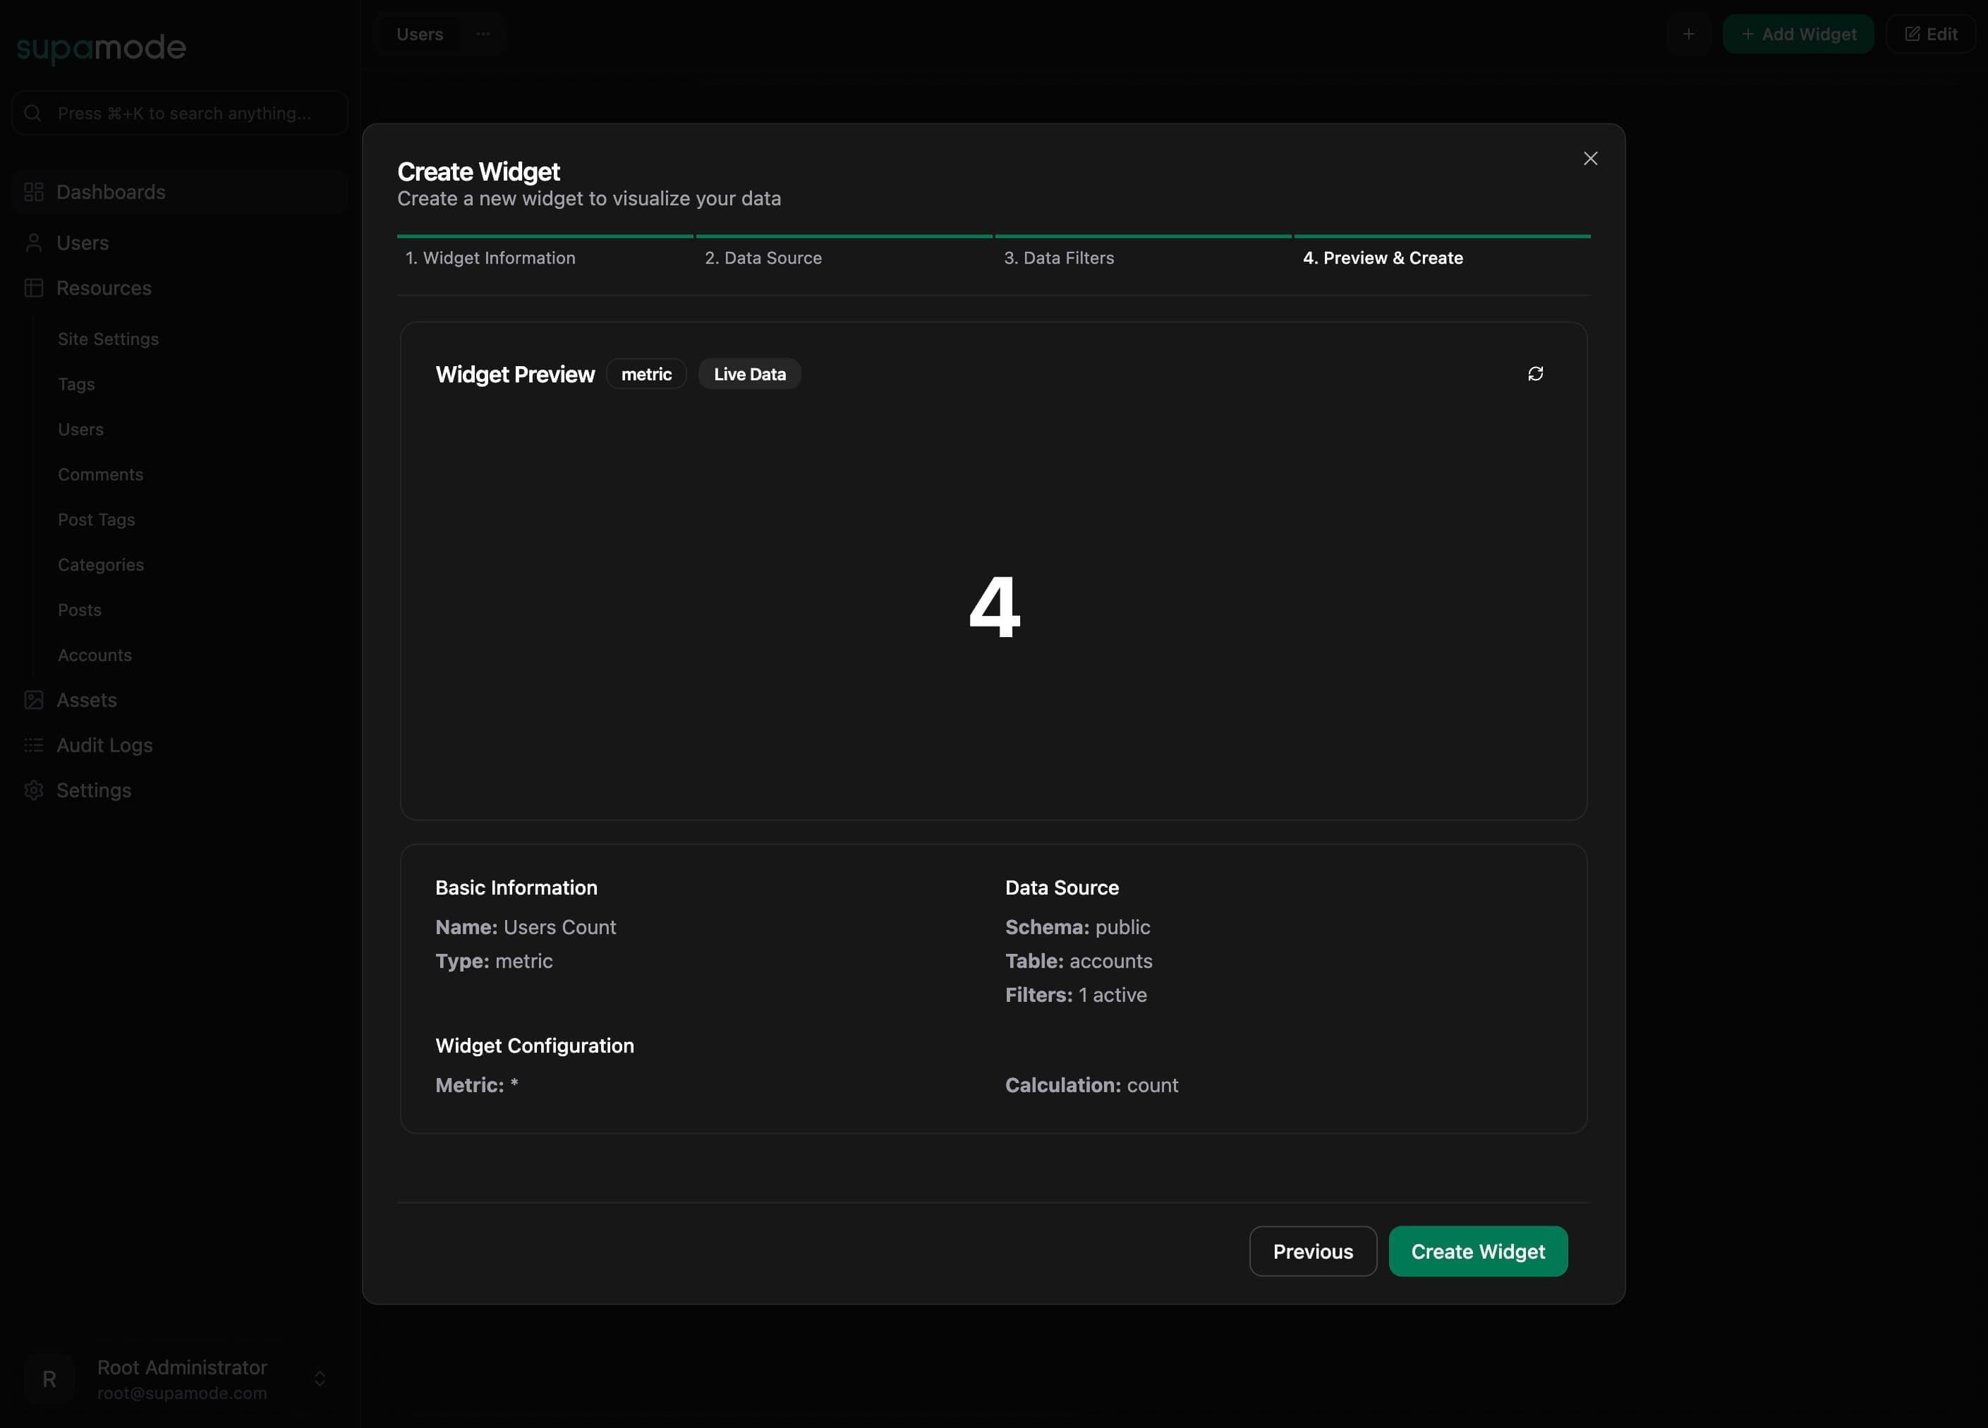Click the Settings gear icon
The image size is (1988, 1428).
pos(33,789)
